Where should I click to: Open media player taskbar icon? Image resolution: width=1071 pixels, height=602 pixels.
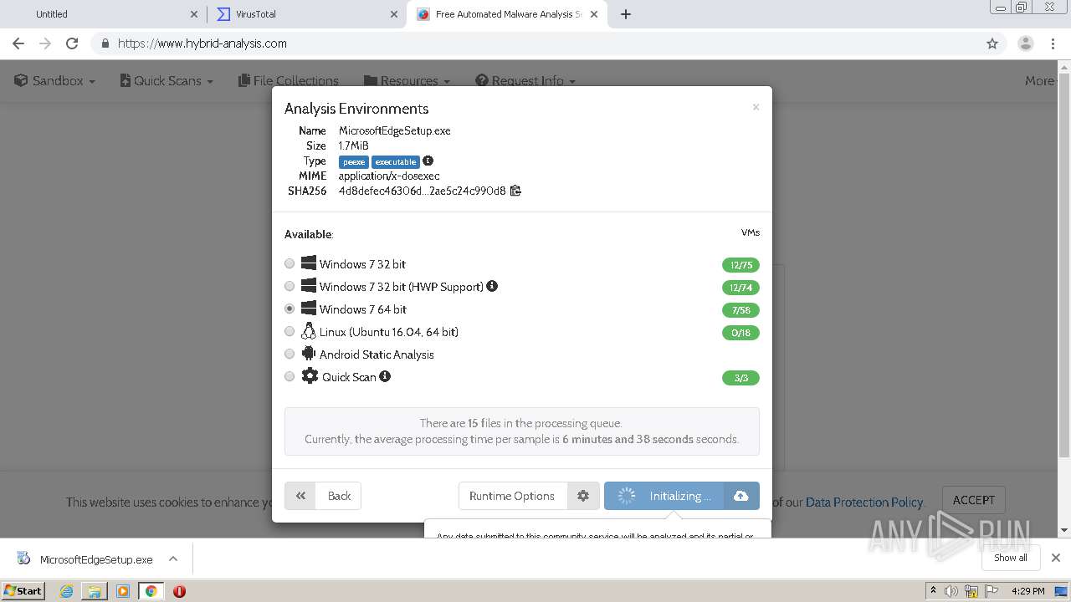[x=123, y=591]
